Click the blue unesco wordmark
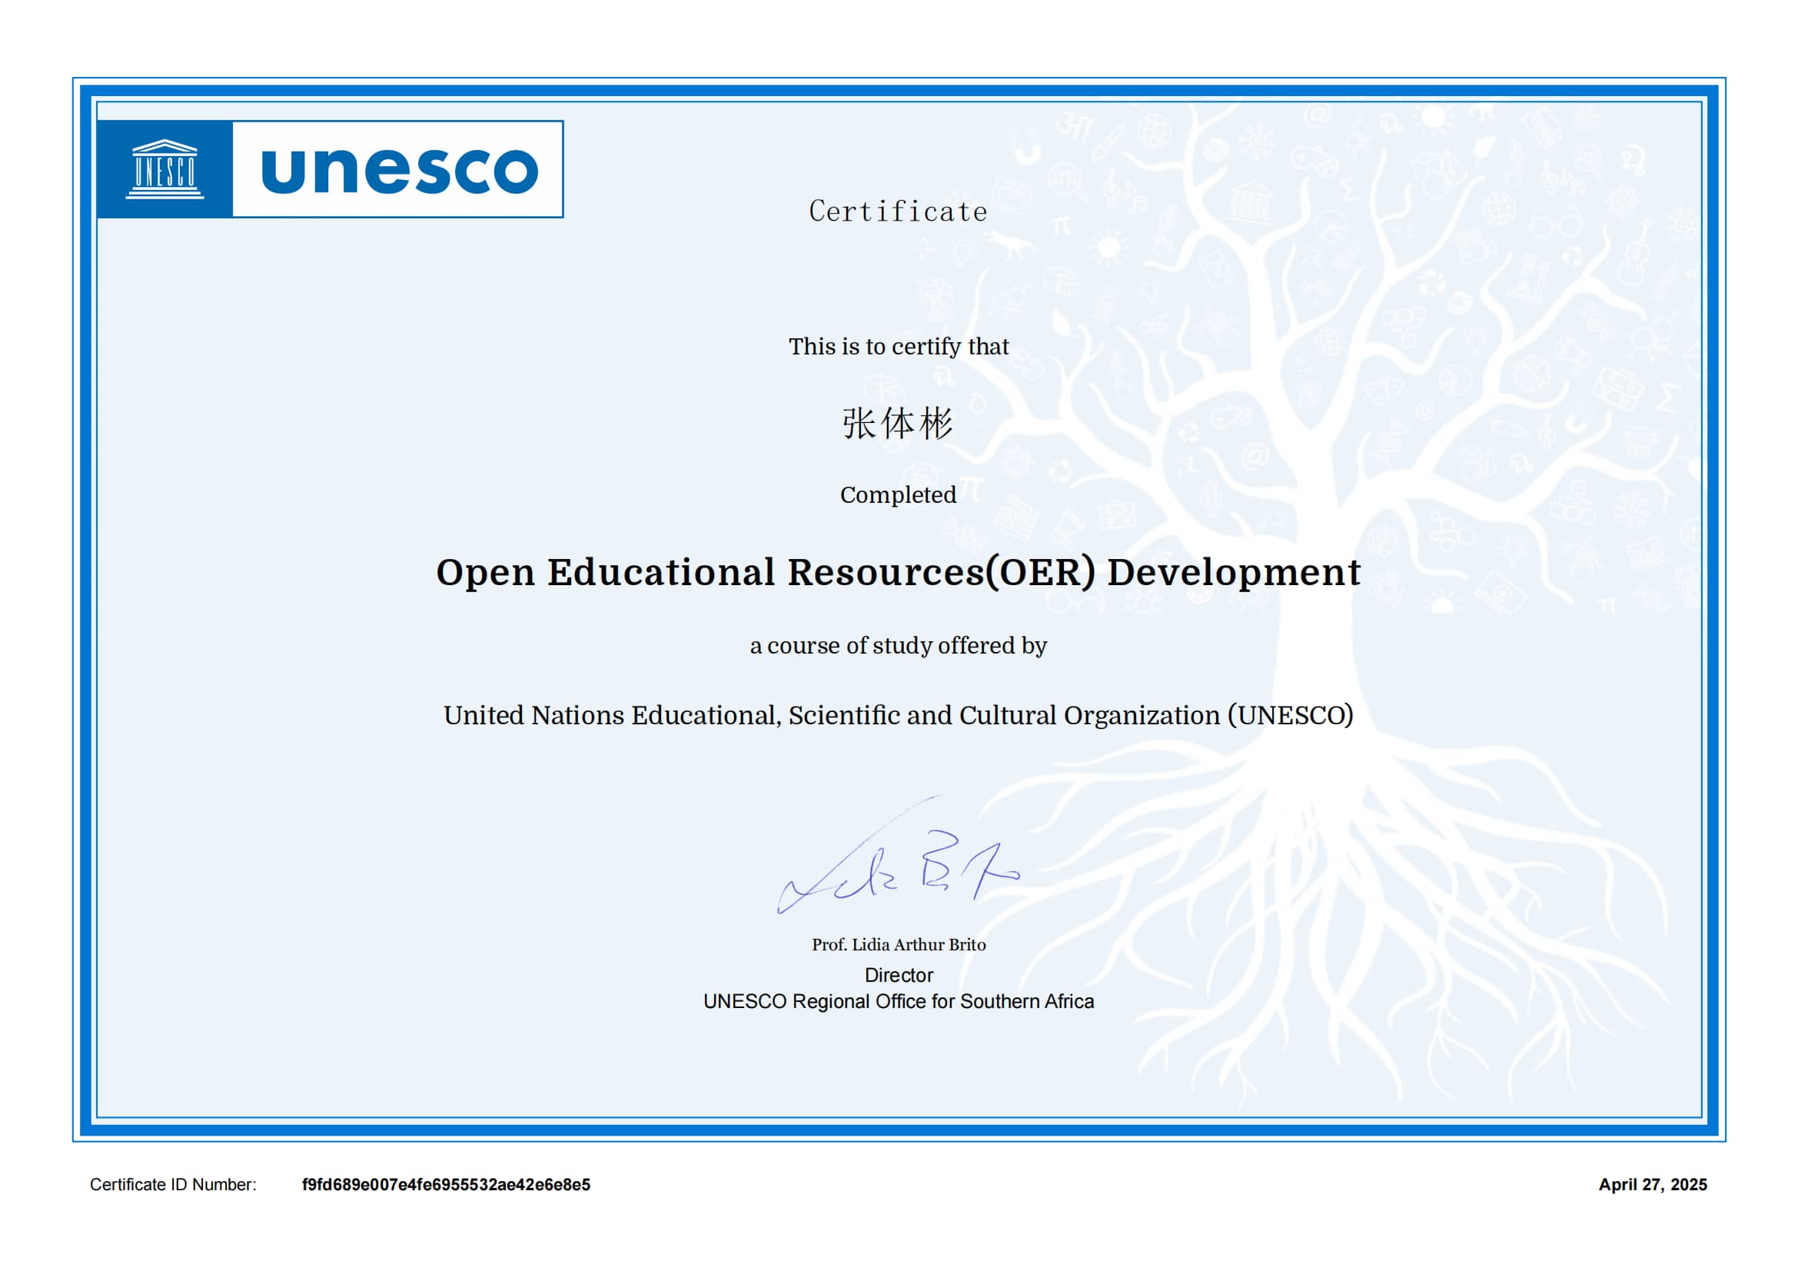 click(400, 170)
